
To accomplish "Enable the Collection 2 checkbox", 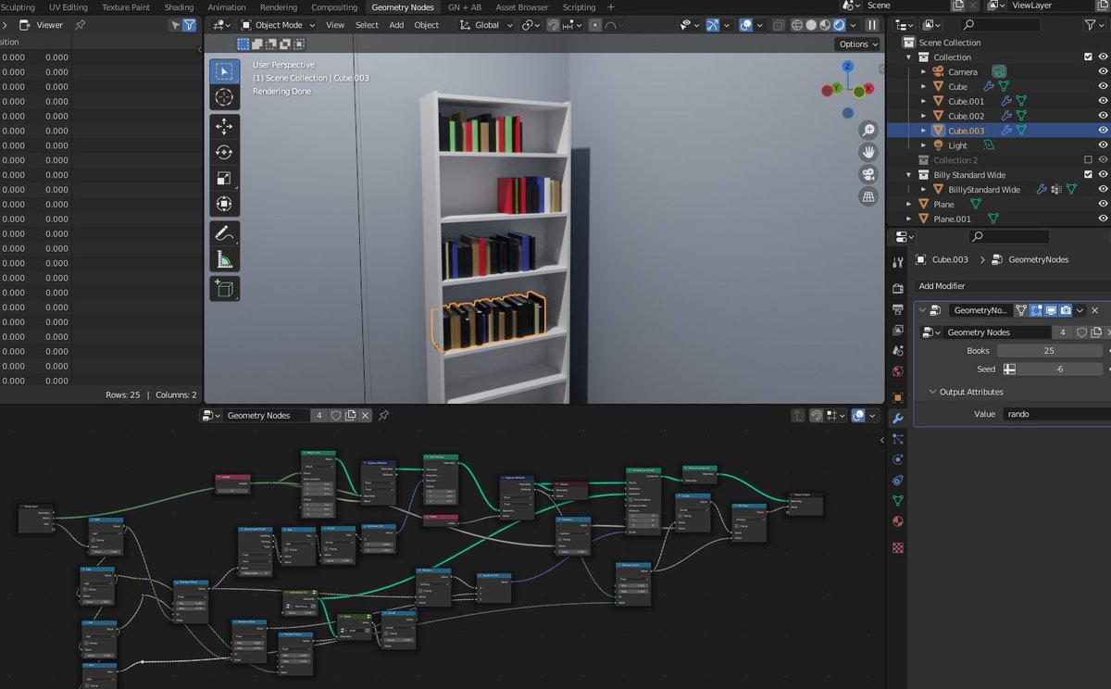I will [1088, 160].
